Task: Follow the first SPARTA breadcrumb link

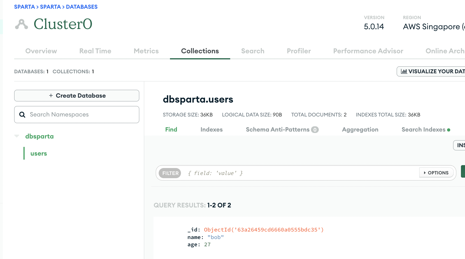Action: click(24, 7)
